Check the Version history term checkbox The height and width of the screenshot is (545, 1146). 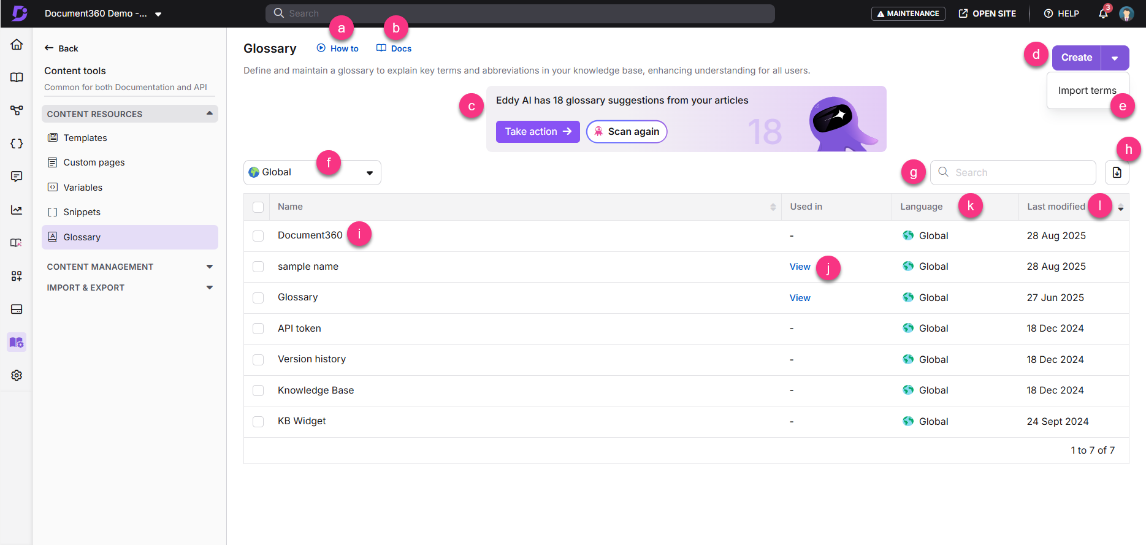258,360
